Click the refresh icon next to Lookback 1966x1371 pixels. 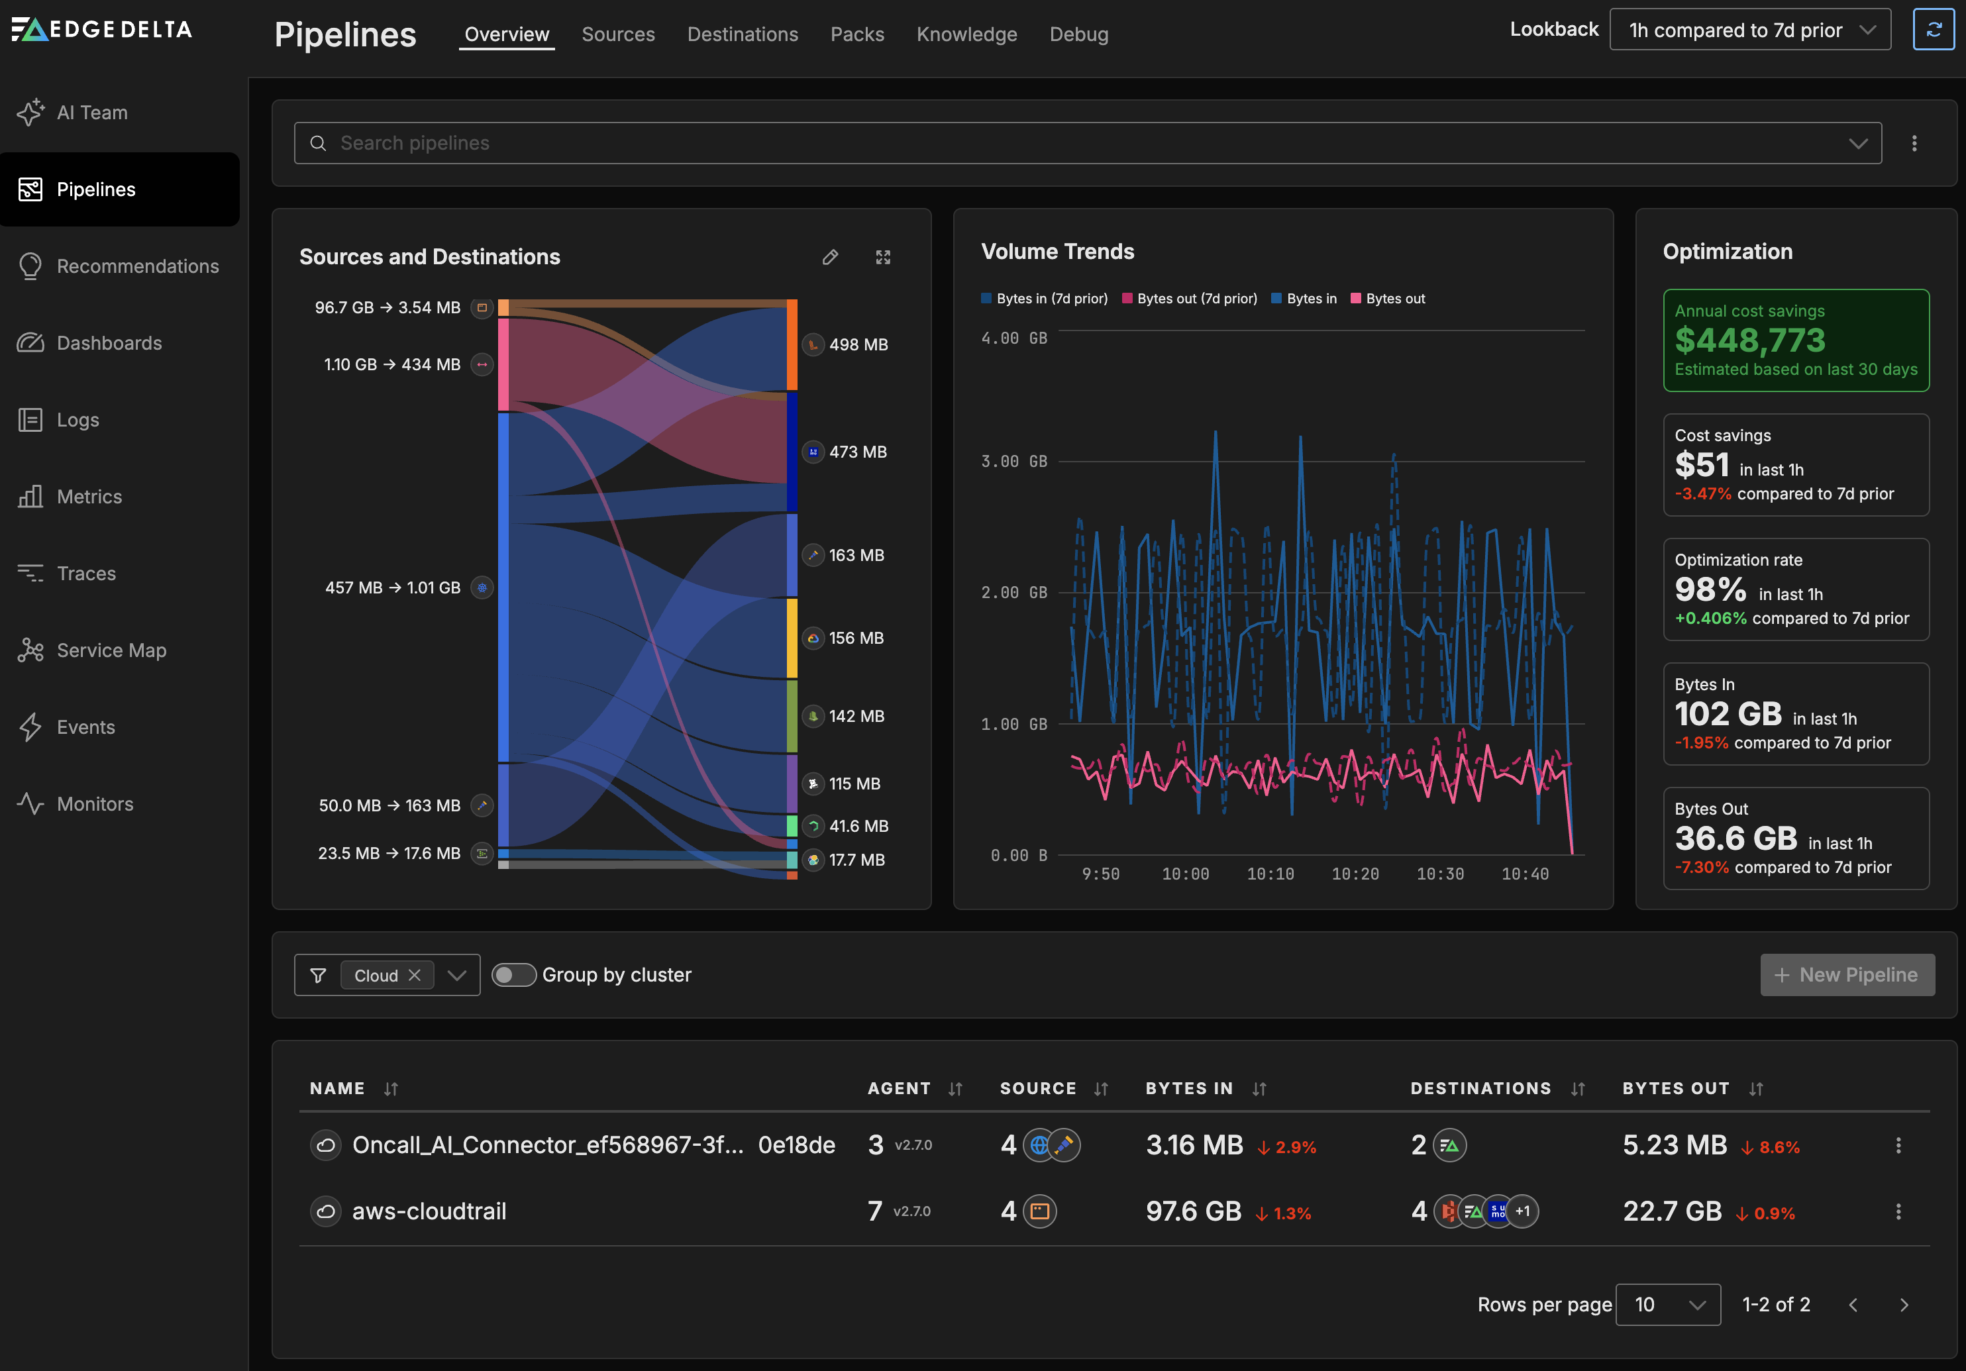click(x=1933, y=30)
